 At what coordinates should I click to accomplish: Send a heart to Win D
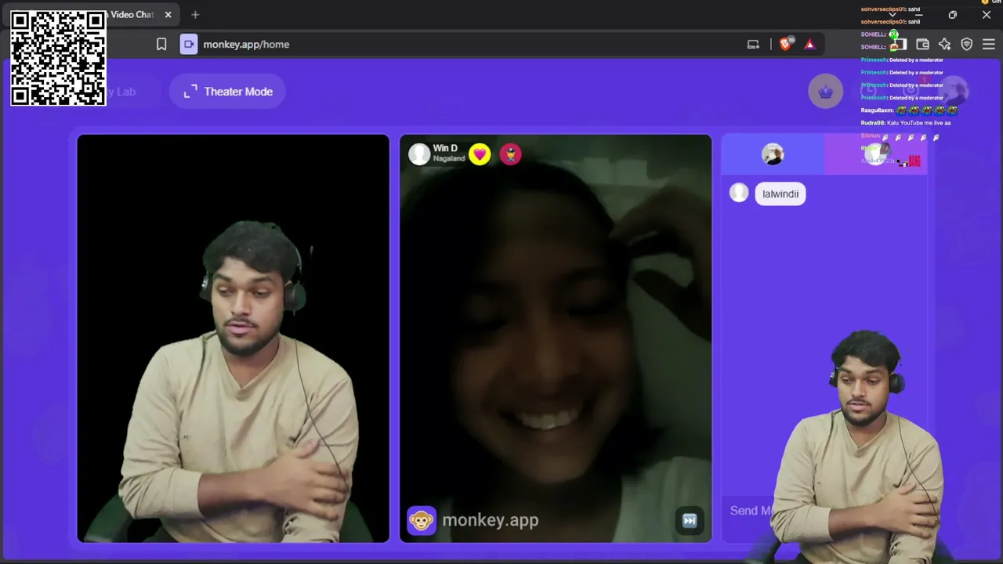(480, 154)
